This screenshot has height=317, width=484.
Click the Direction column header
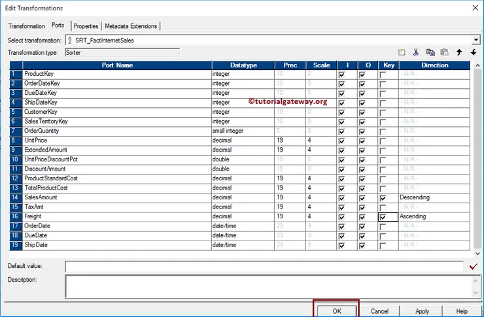point(434,65)
